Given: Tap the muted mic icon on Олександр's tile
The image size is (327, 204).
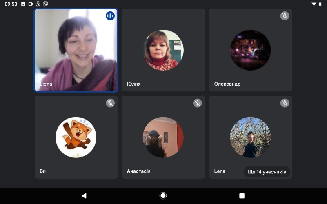Looking at the screenshot, I should [x=285, y=16].
